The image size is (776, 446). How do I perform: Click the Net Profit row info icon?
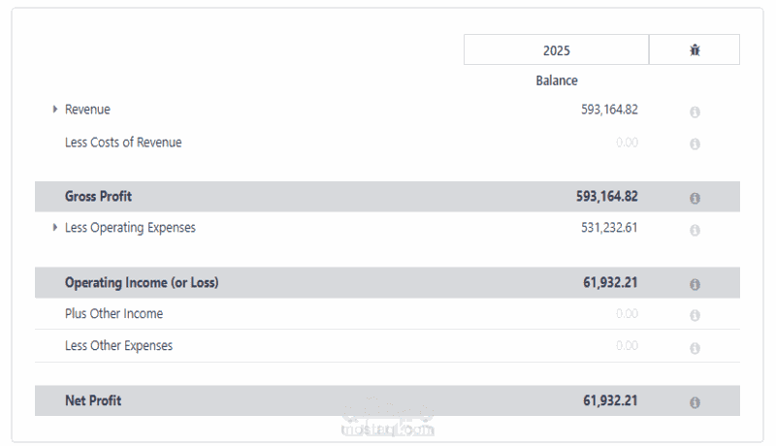click(695, 401)
